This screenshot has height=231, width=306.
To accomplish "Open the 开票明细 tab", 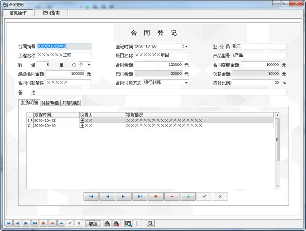I will click(x=70, y=103).
